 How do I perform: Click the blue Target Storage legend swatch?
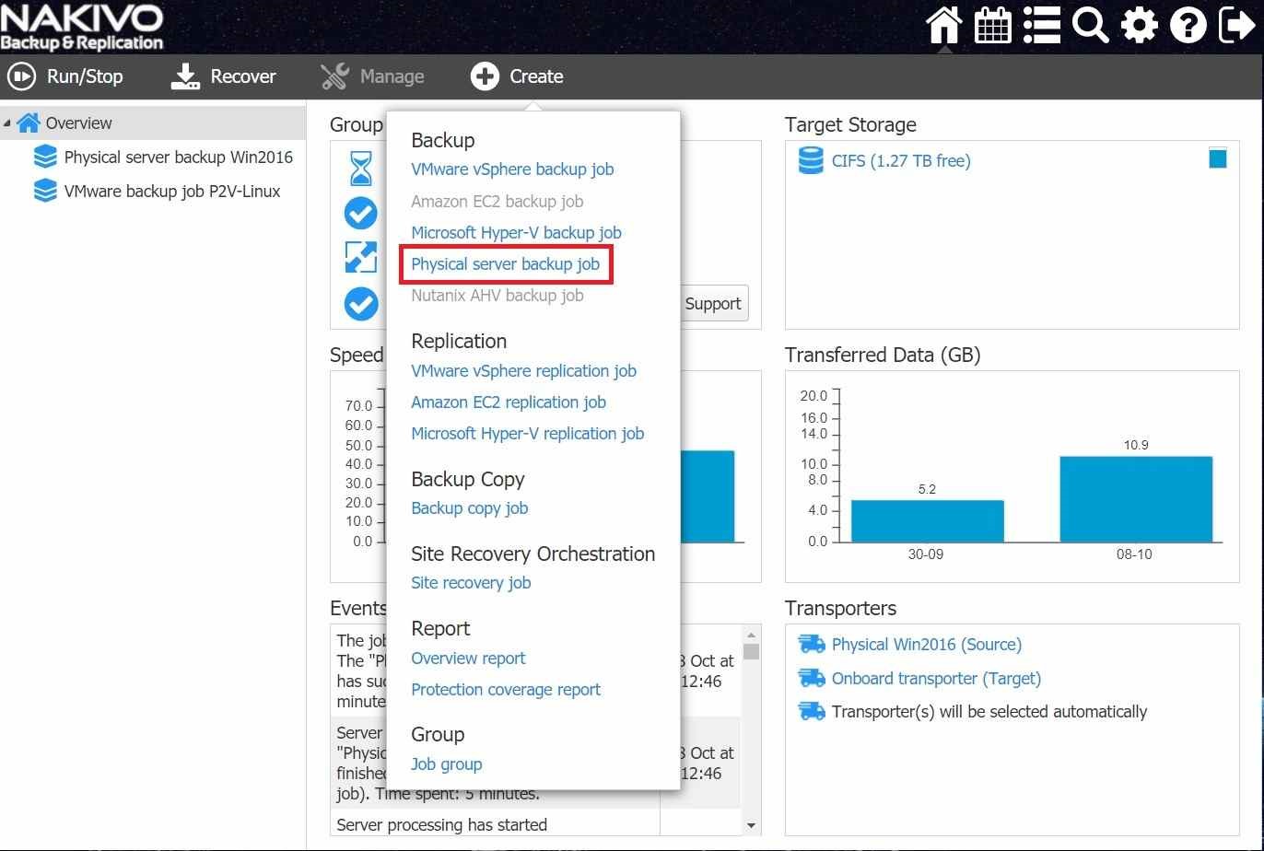[1218, 158]
